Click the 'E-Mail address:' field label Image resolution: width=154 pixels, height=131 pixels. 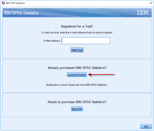(x=52, y=41)
